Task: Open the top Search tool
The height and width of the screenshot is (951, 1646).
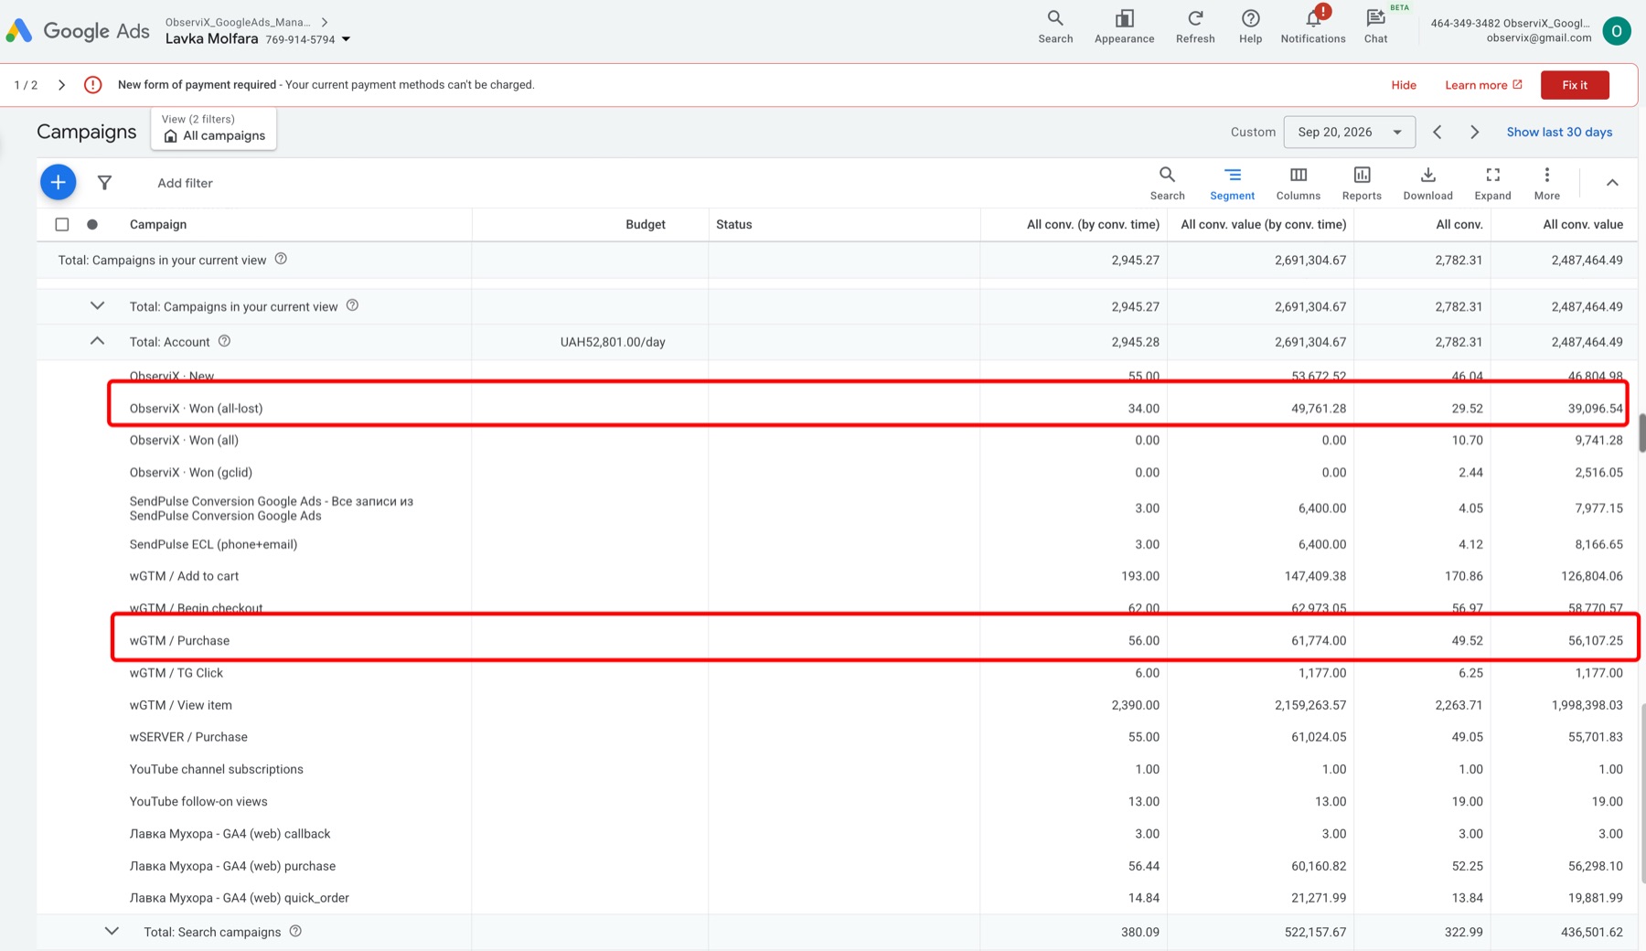Action: [x=1055, y=27]
